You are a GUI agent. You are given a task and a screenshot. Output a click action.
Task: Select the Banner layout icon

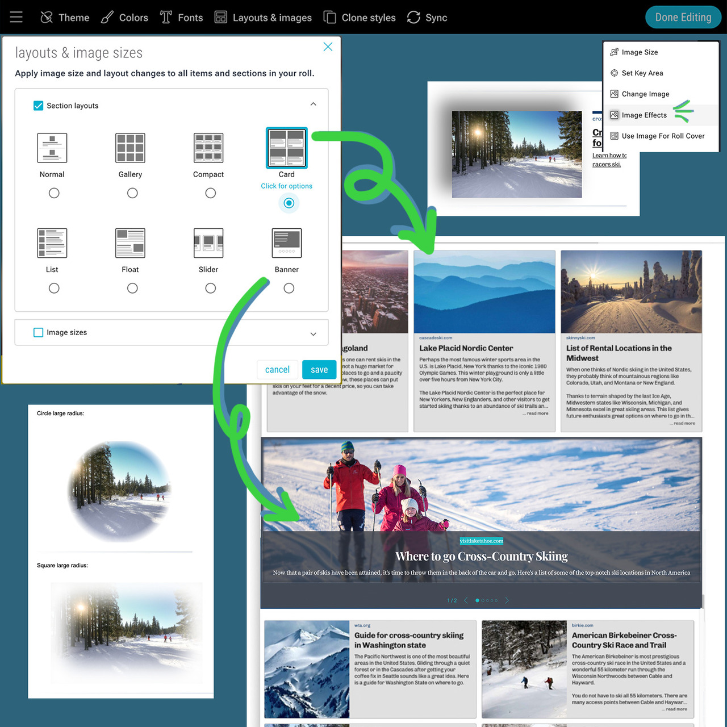pos(287,243)
